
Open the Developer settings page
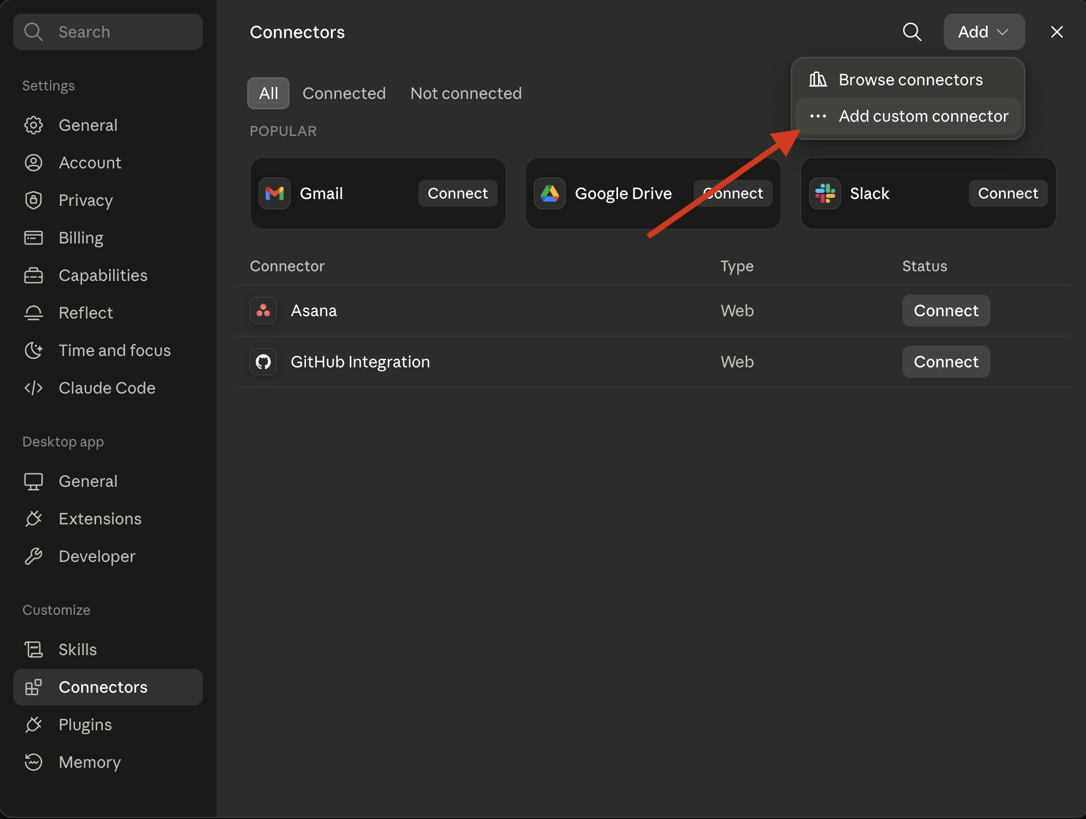[108, 556]
